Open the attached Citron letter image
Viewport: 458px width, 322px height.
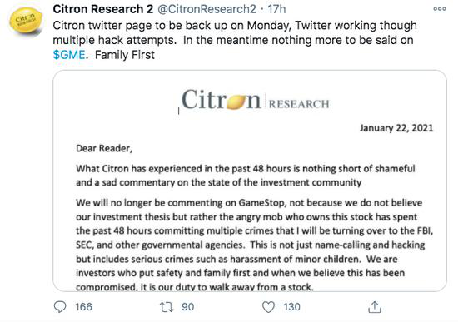(x=250, y=181)
